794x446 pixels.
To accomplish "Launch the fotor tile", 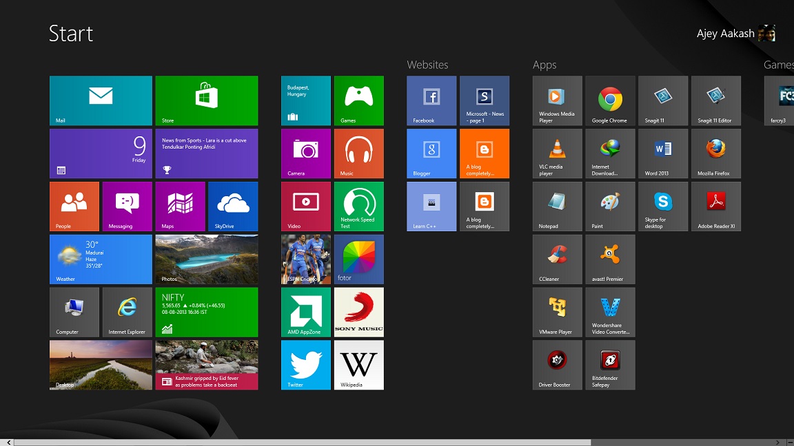I will (x=359, y=259).
